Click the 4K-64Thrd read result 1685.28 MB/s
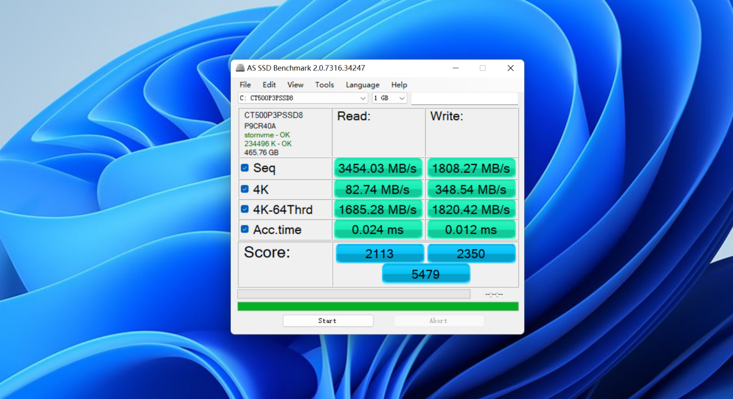 click(378, 209)
